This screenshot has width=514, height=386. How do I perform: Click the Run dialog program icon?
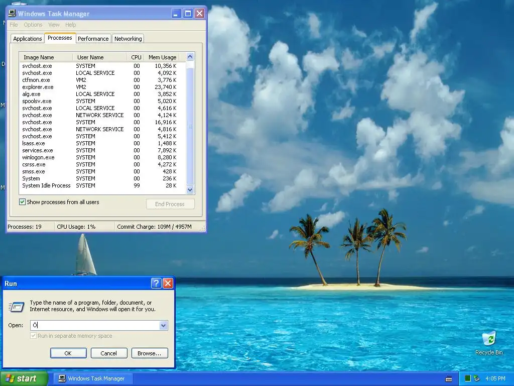coord(17,307)
